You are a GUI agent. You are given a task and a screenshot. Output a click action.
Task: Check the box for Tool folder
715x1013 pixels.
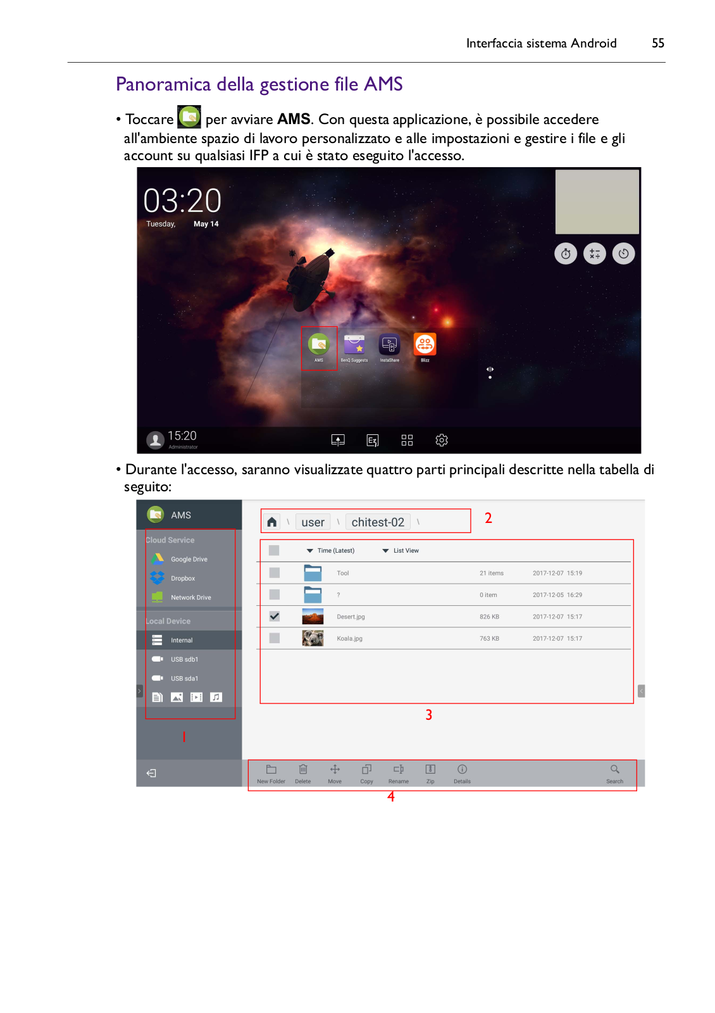tap(274, 572)
